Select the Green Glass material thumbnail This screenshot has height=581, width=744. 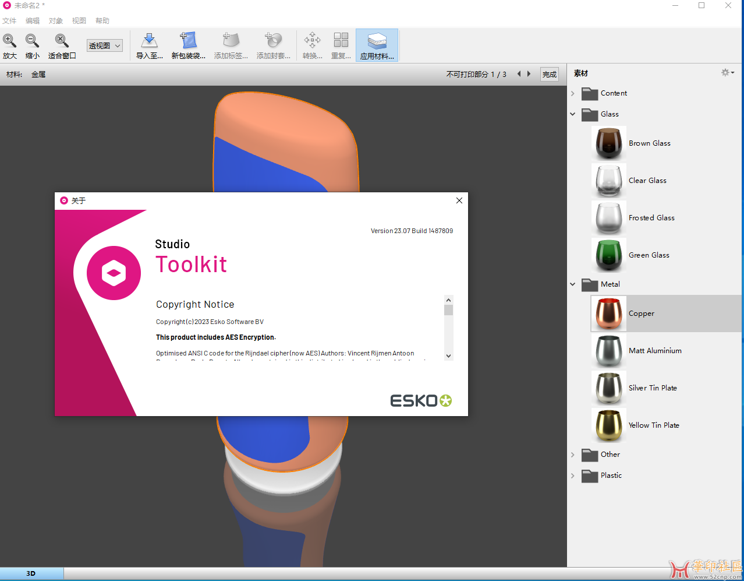(608, 255)
